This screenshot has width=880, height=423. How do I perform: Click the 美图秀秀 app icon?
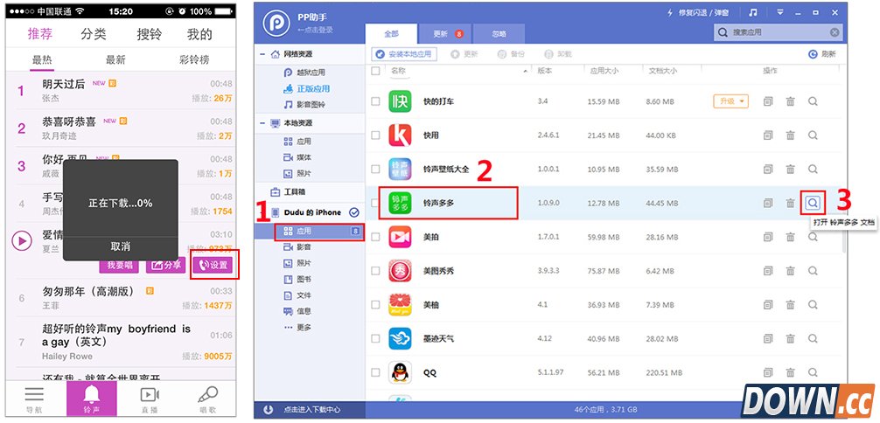tap(400, 271)
